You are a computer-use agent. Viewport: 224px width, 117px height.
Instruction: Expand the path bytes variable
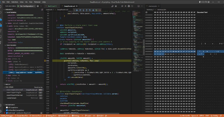pos(7,26)
